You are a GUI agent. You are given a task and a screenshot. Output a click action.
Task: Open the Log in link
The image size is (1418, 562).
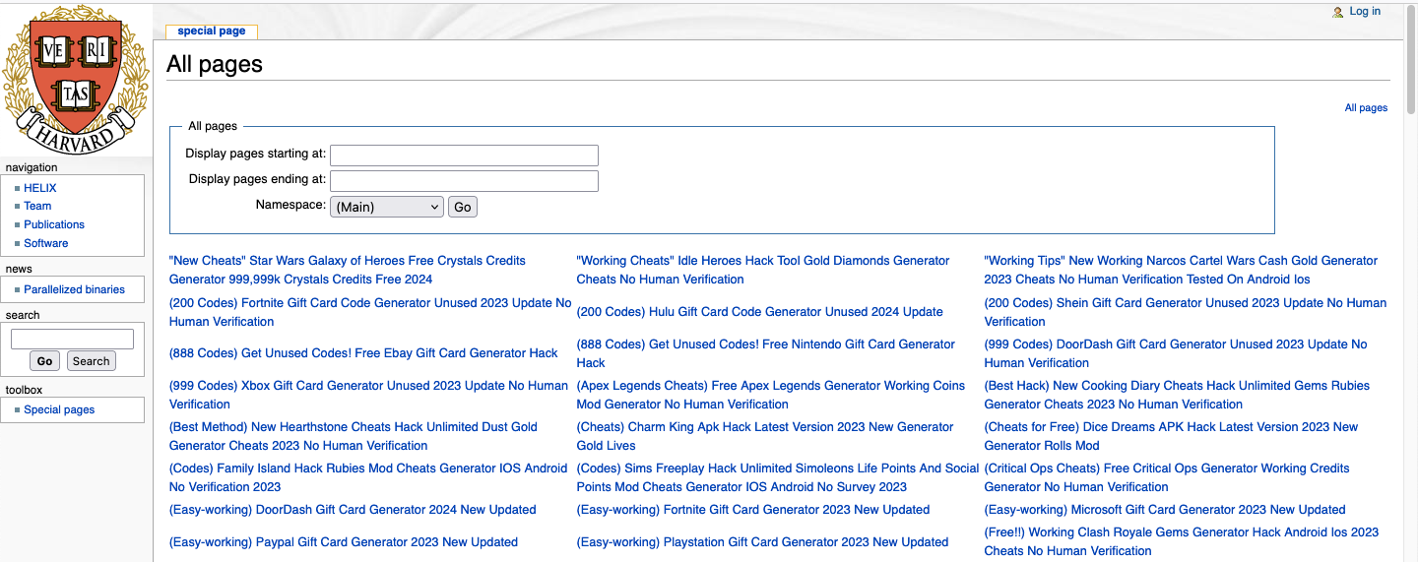pos(1365,12)
